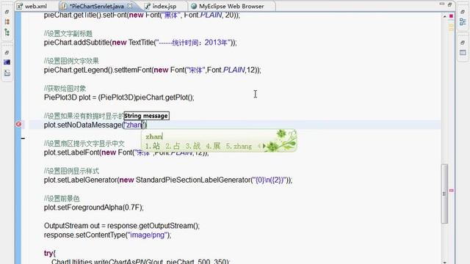Open the Outline view icon in right trim

pos(463,22)
